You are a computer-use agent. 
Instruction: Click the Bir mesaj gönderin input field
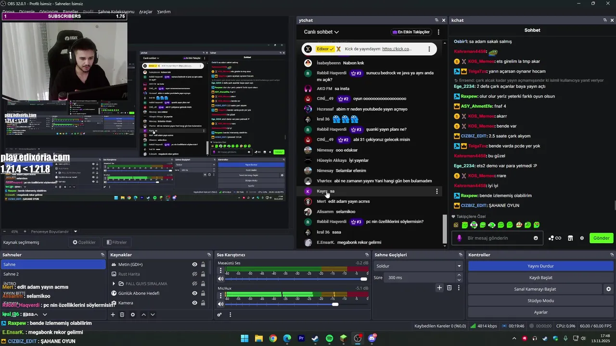click(497, 238)
